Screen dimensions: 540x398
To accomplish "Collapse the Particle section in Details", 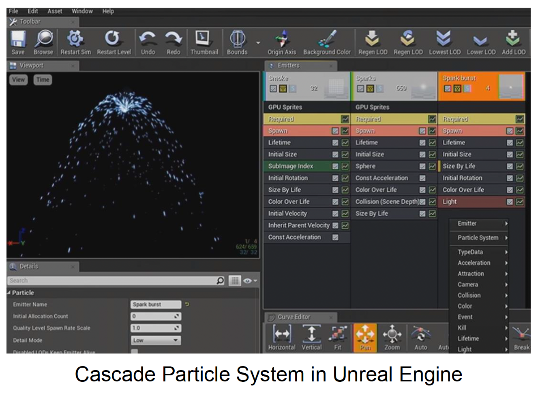I will 9,292.
